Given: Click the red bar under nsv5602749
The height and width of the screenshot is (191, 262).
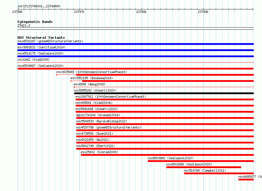Looking at the screenshot, I should coord(165,149).
